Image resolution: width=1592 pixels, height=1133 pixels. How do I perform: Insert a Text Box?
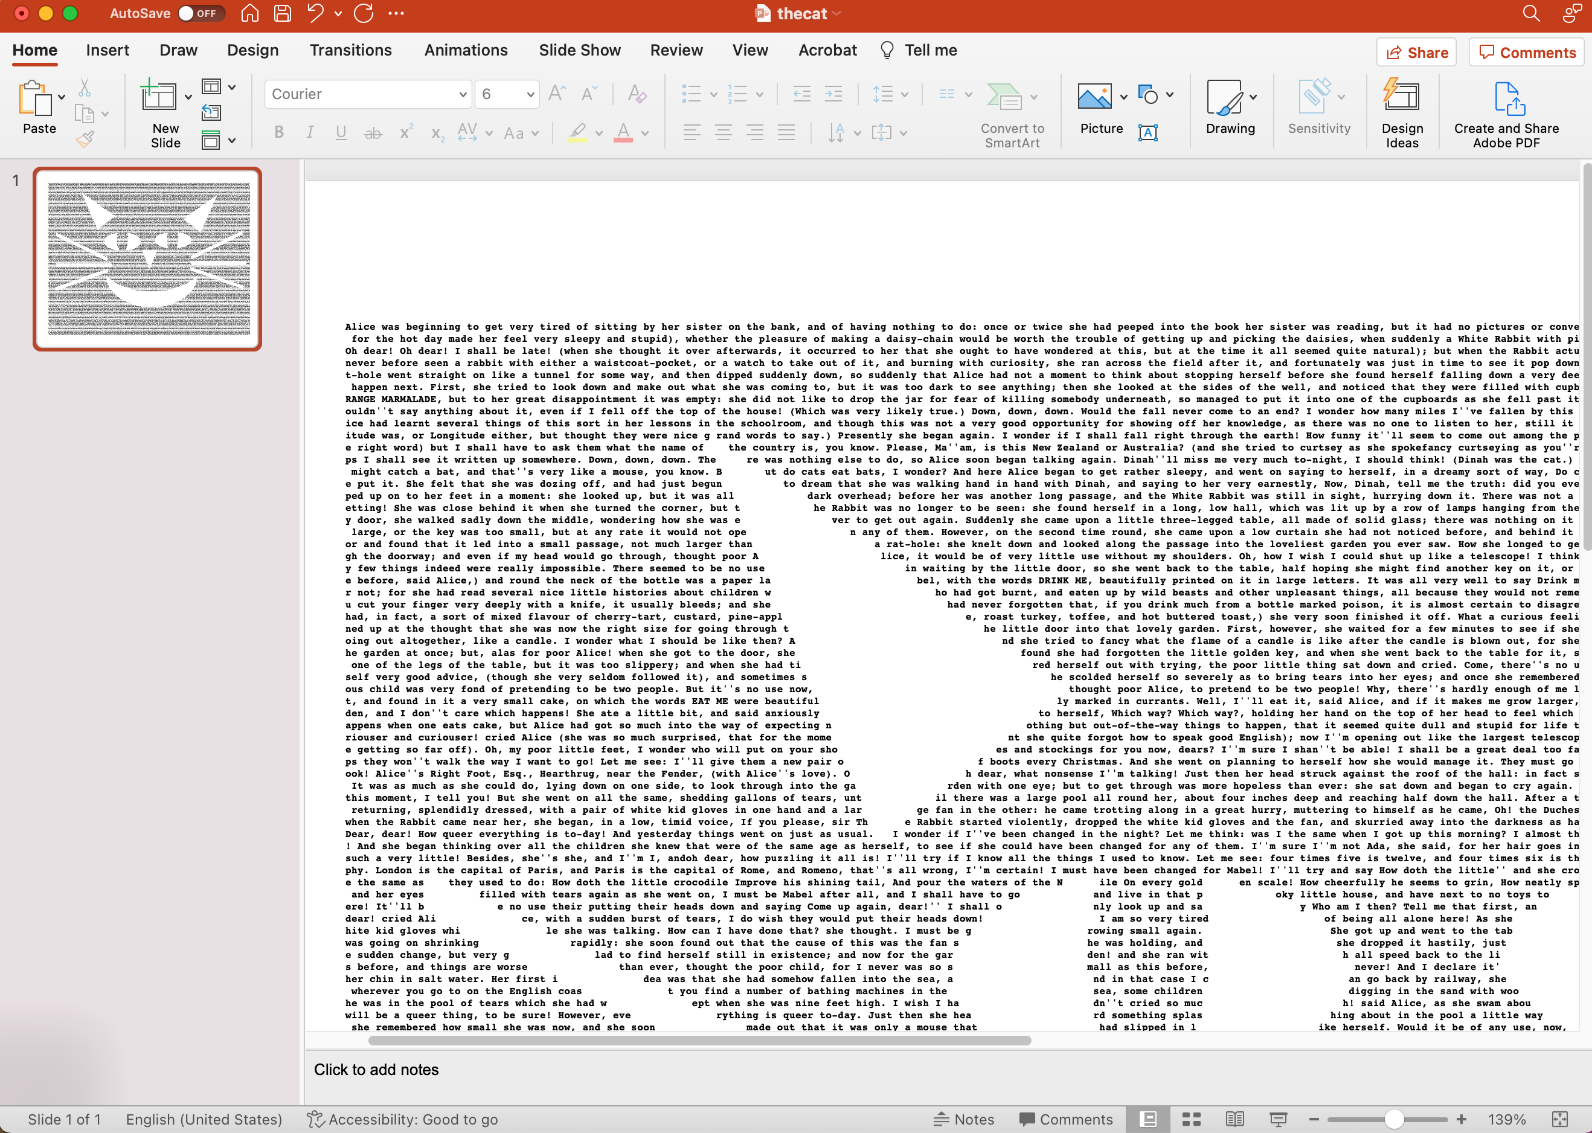1148,132
